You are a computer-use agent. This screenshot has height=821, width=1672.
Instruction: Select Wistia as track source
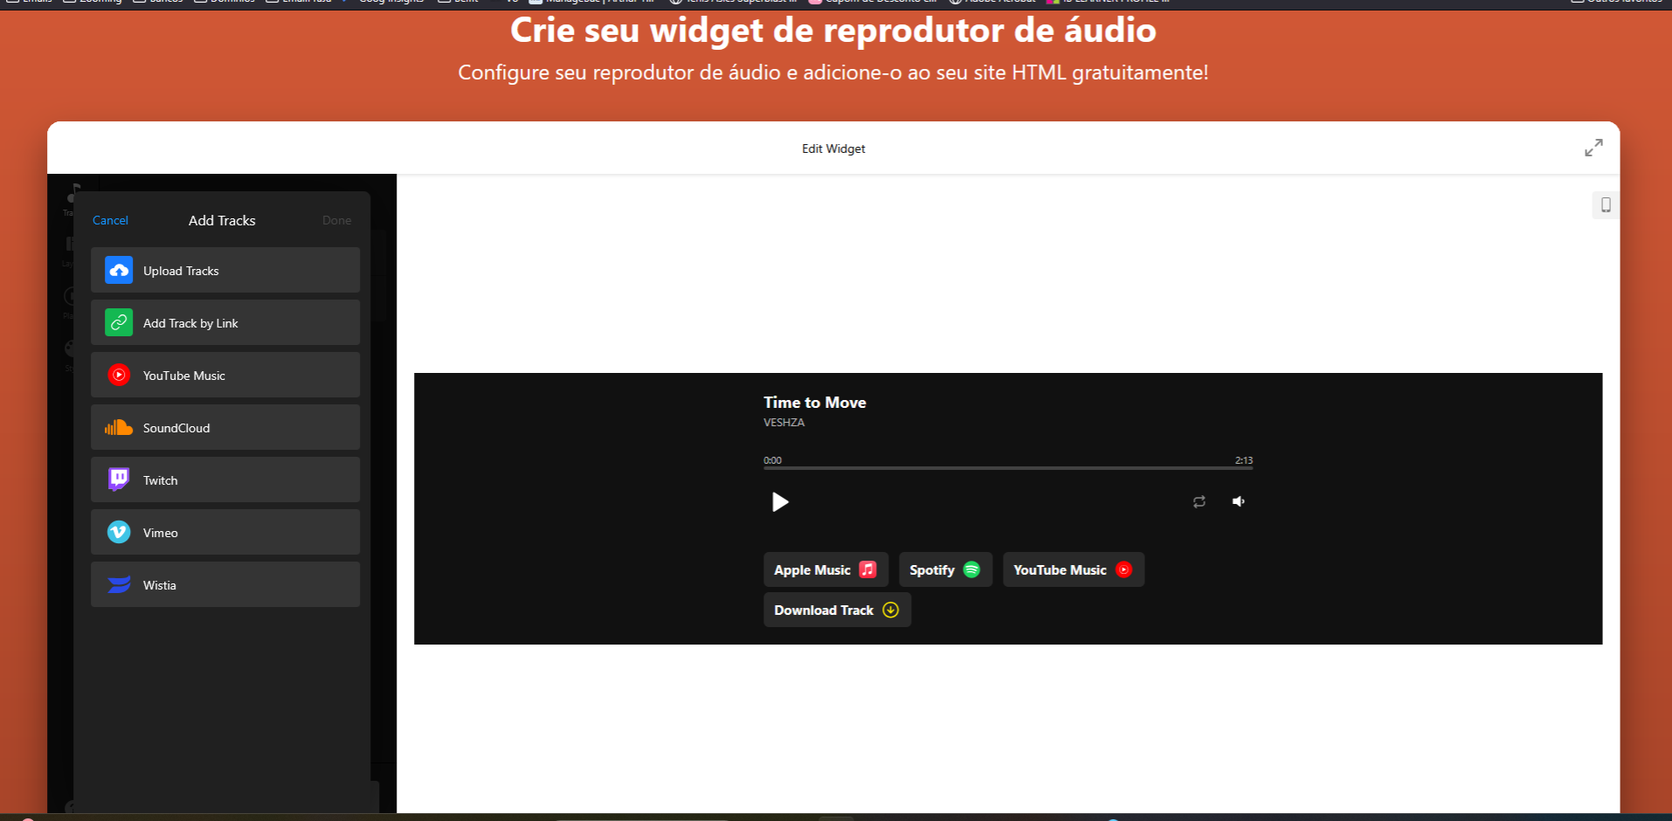[x=225, y=584]
